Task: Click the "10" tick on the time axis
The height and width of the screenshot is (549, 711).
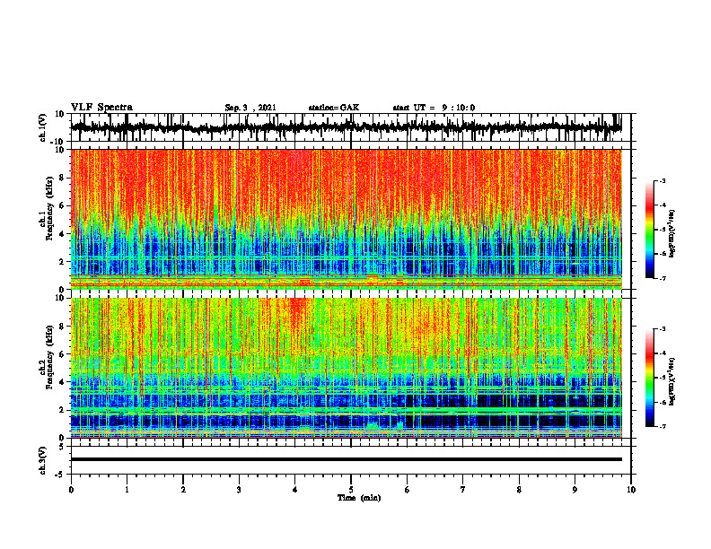Action: pyautogui.click(x=631, y=490)
